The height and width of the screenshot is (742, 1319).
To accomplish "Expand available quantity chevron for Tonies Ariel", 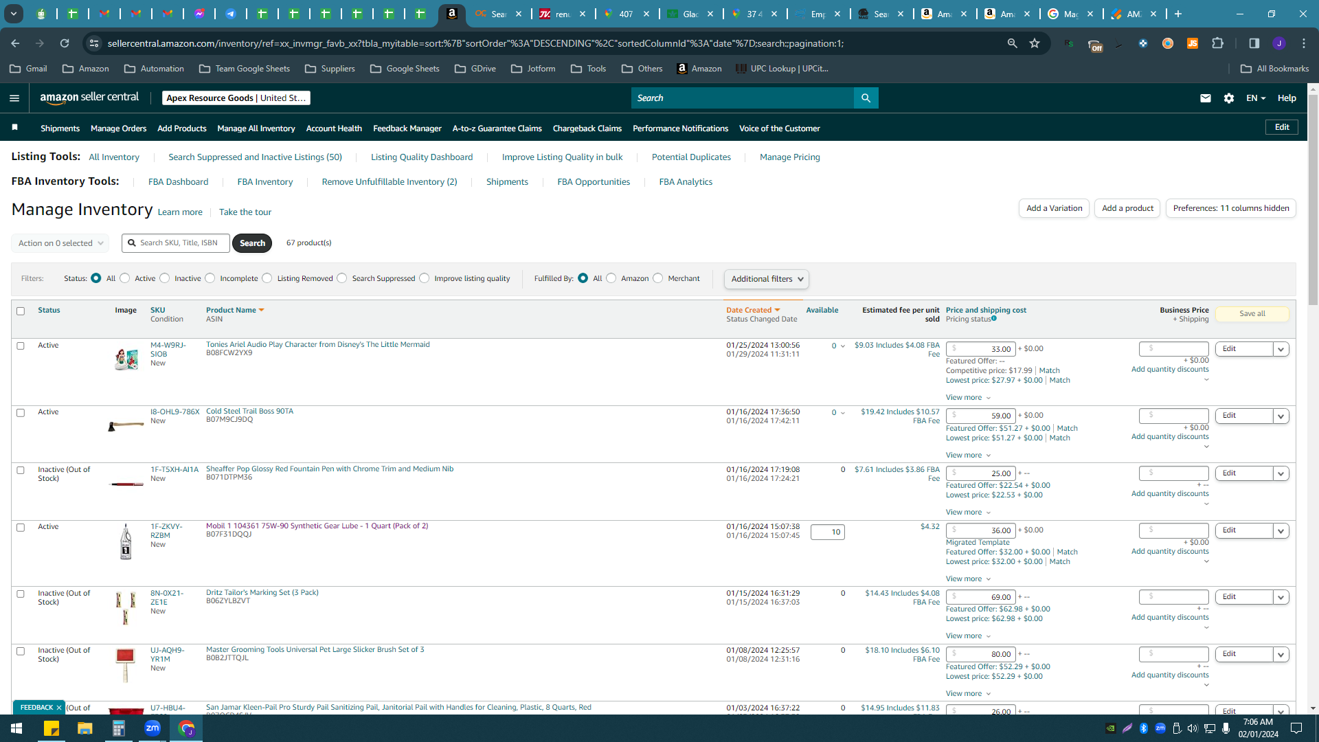I will 843,346.
